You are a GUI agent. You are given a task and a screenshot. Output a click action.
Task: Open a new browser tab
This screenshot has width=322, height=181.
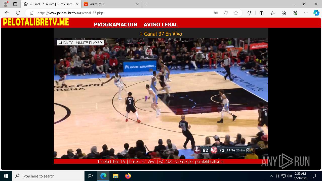tap(146, 4)
